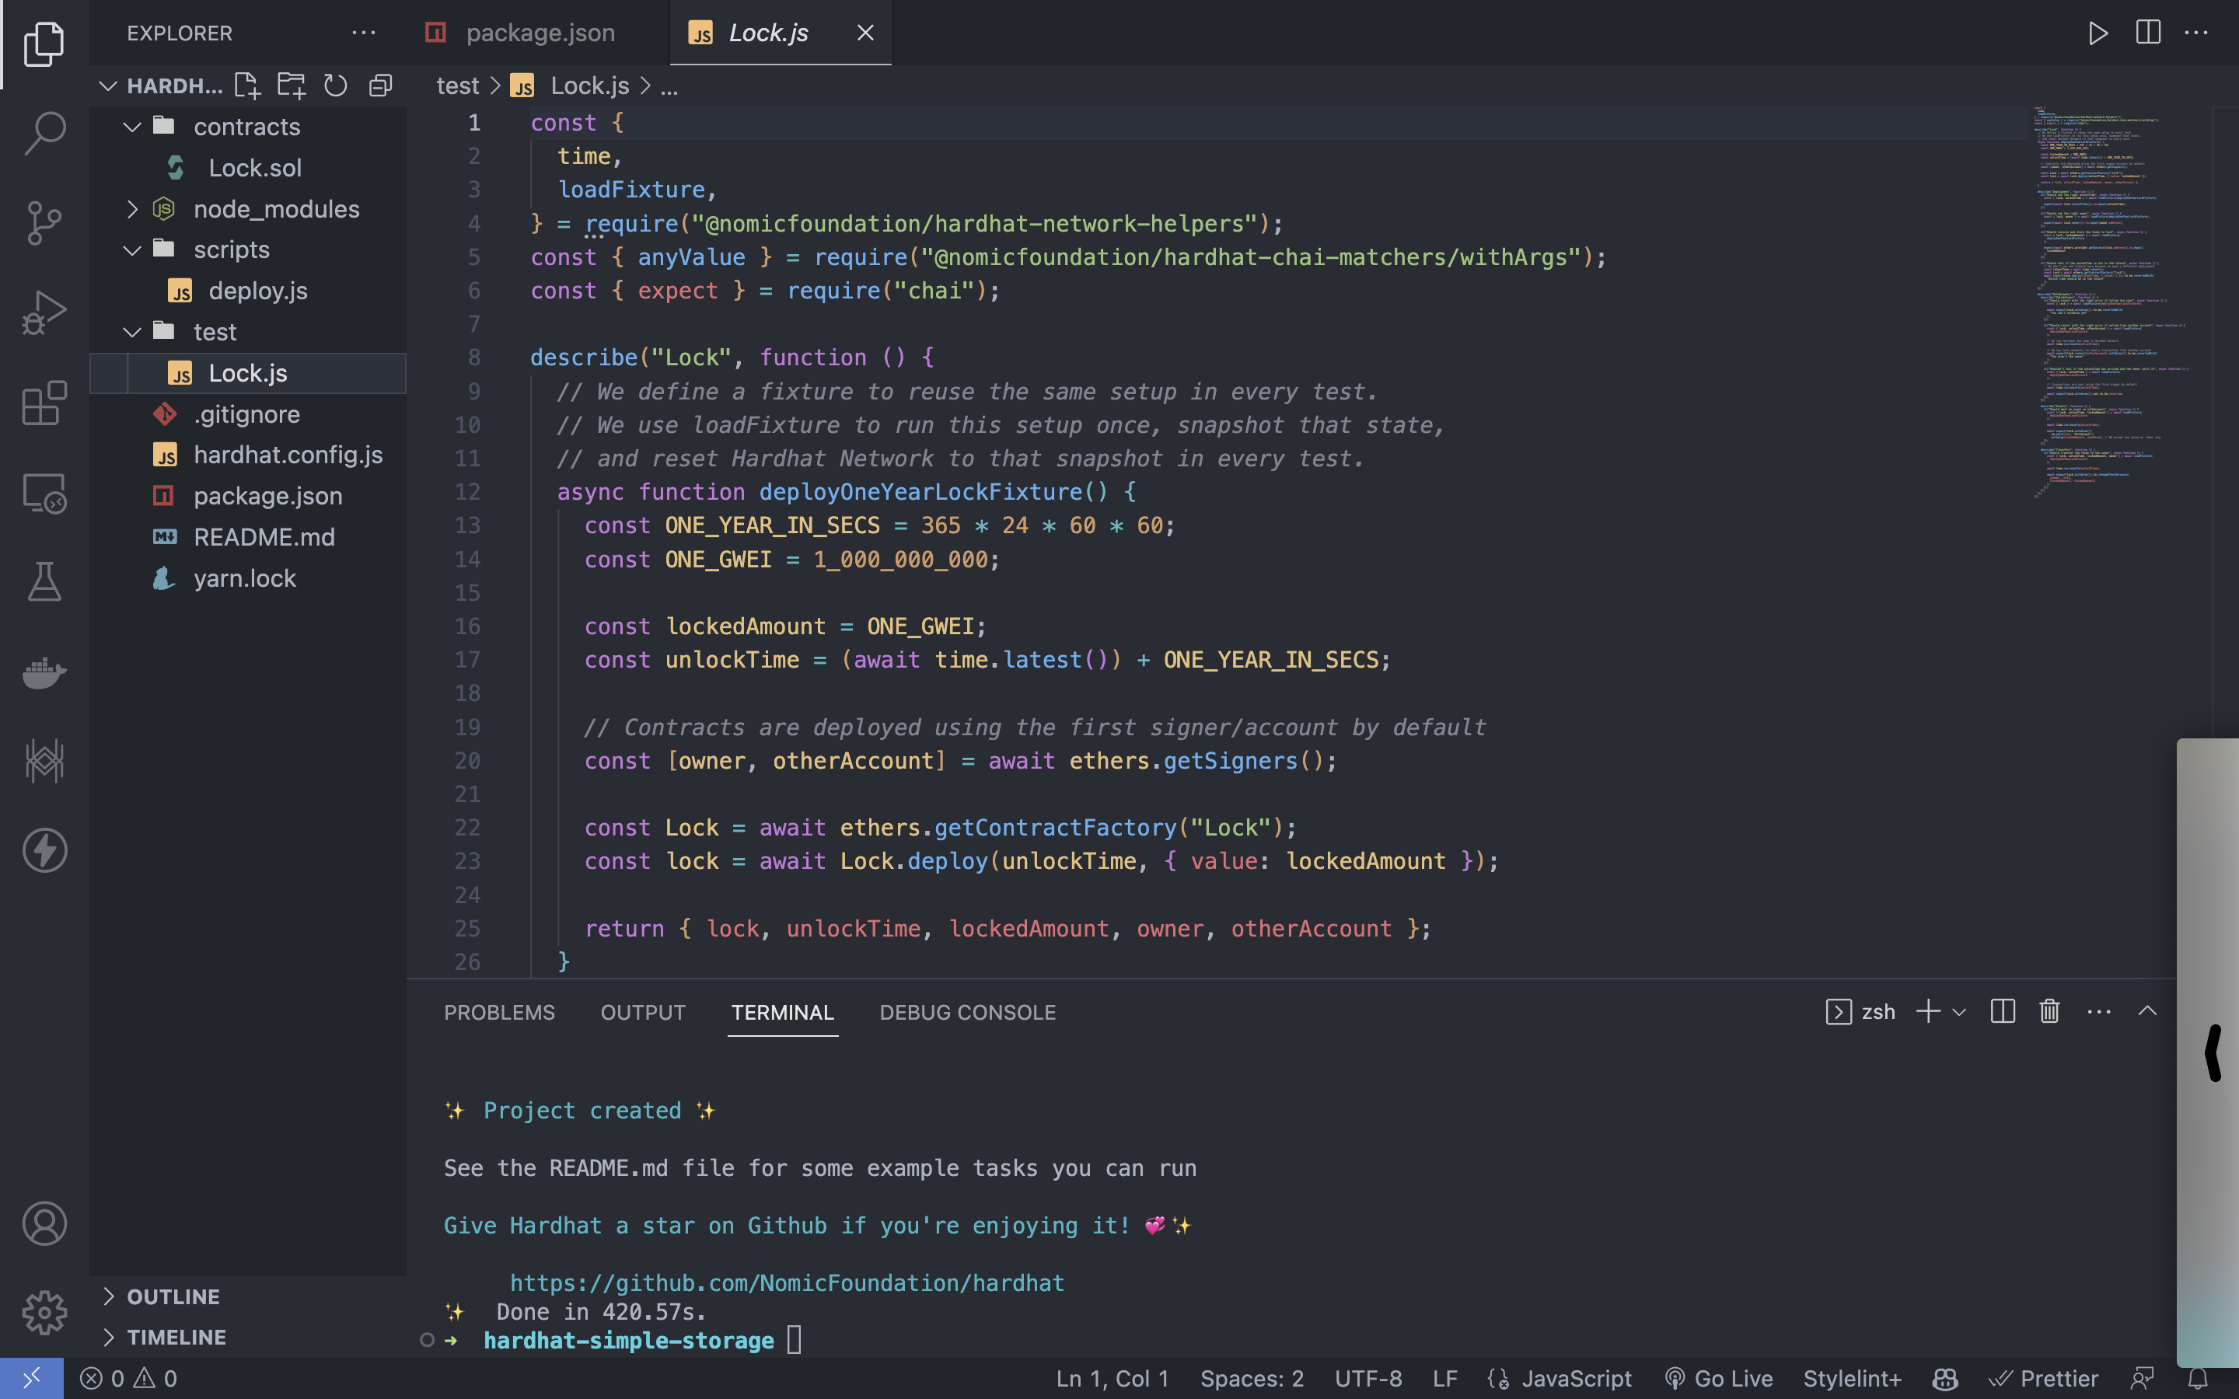Image resolution: width=2239 pixels, height=1399 pixels.
Task: Go to line via Ln 1, Col 1
Action: (1113, 1379)
